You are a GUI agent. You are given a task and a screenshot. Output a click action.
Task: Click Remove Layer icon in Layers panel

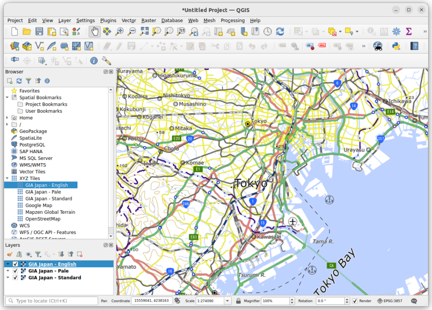click(79, 254)
